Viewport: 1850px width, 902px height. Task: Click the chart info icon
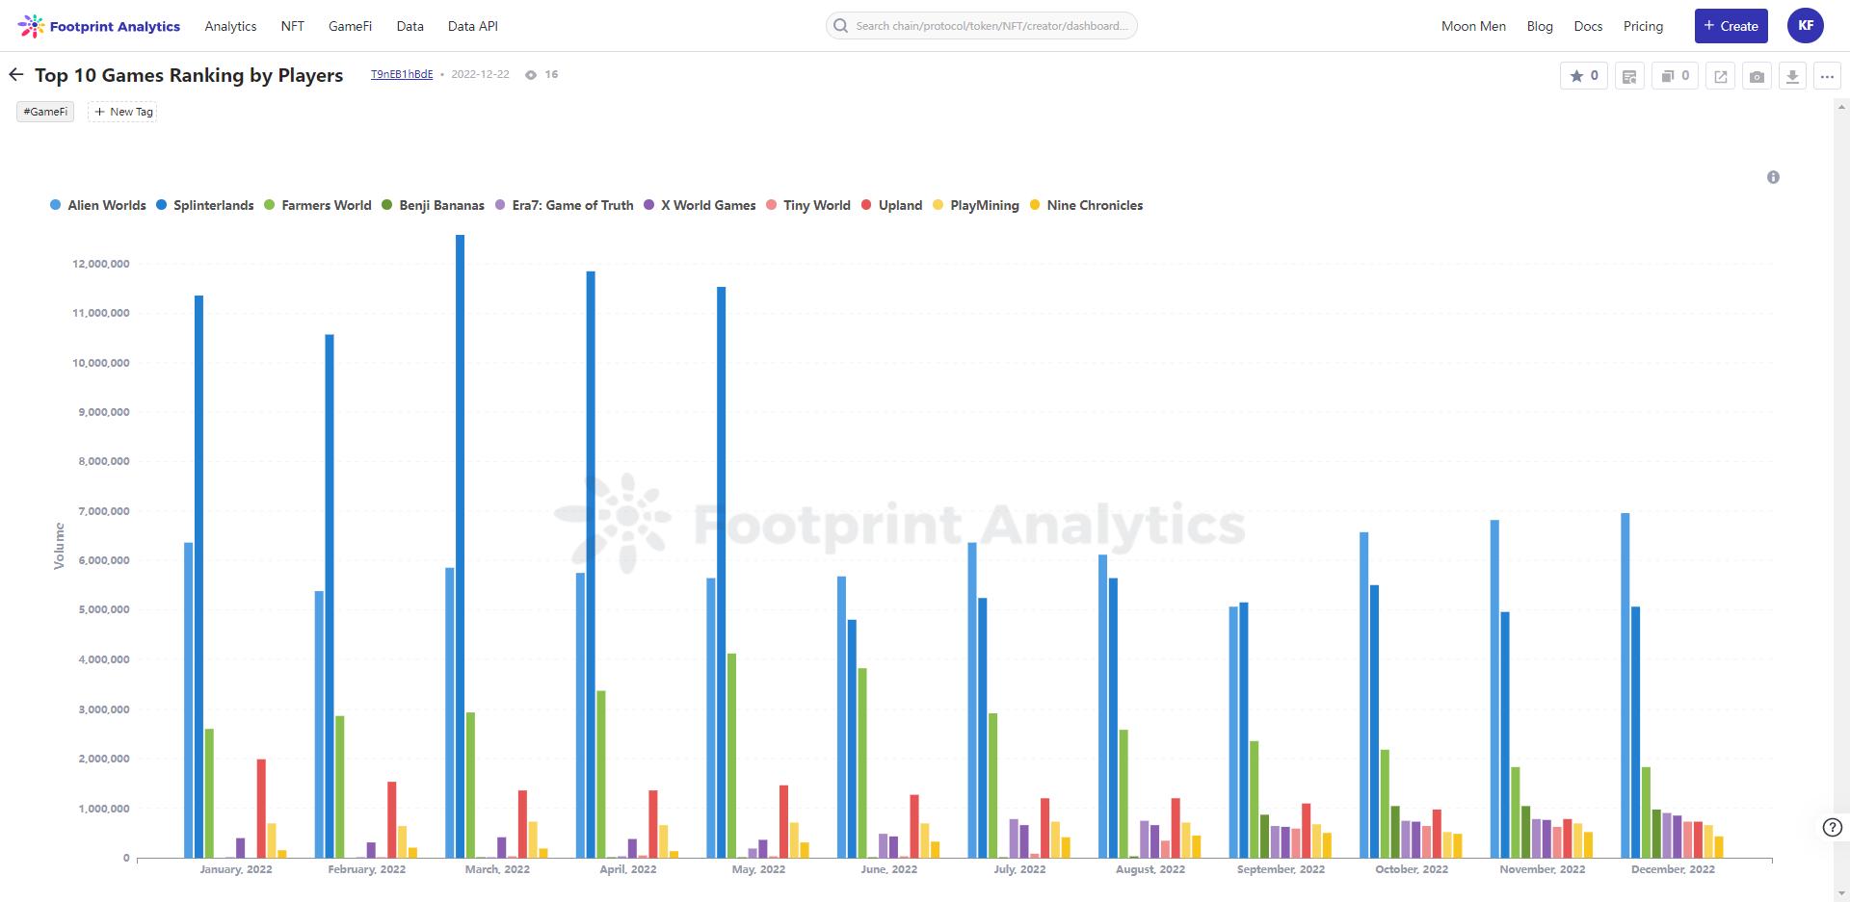[x=1773, y=177]
